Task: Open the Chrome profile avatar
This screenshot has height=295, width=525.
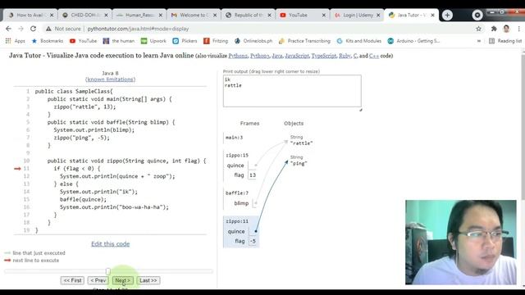Action: [506, 29]
